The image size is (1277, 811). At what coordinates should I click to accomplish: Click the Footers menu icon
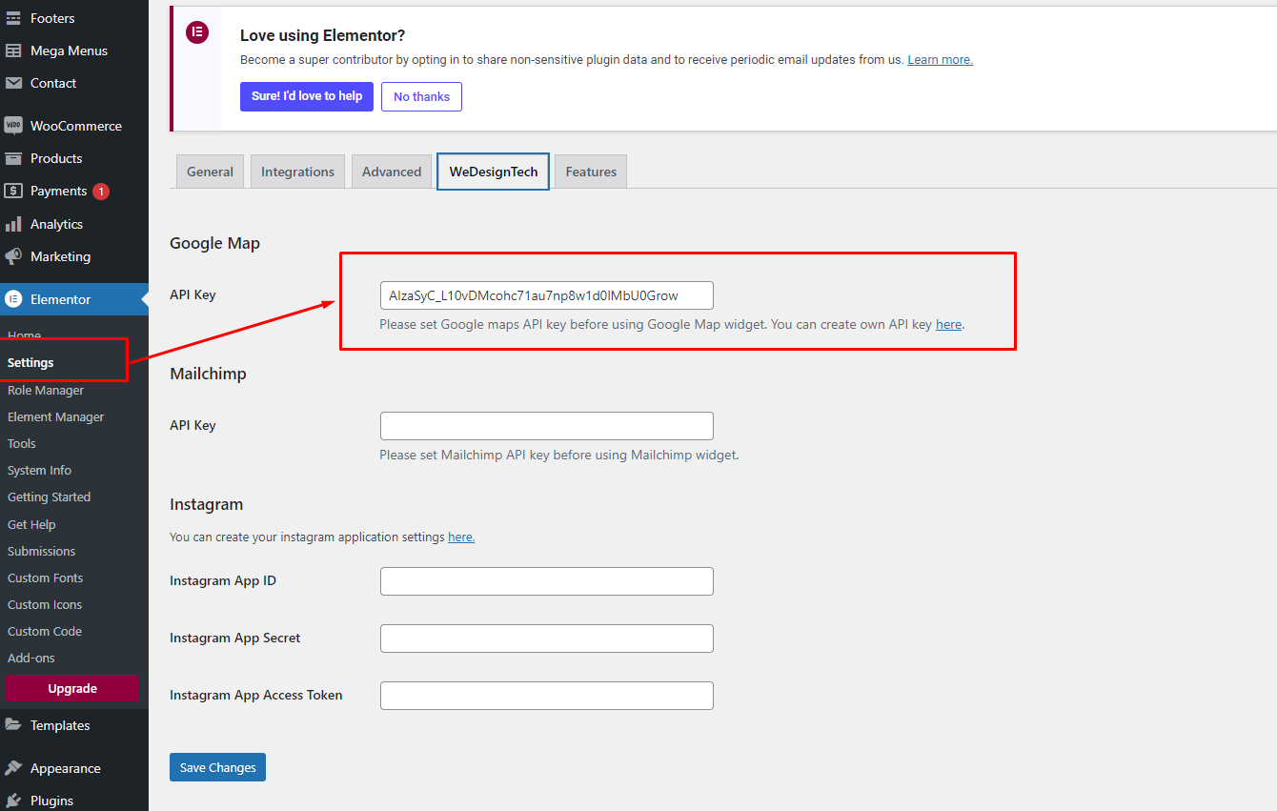coord(13,18)
